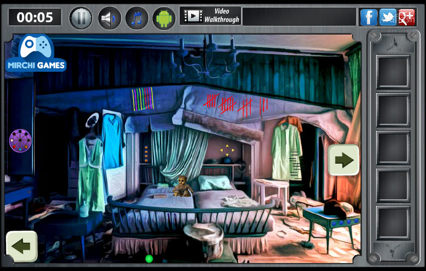The image size is (426, 271).
Task: Mute sound effects with the speaker button
Action: [x=109, y=18]
